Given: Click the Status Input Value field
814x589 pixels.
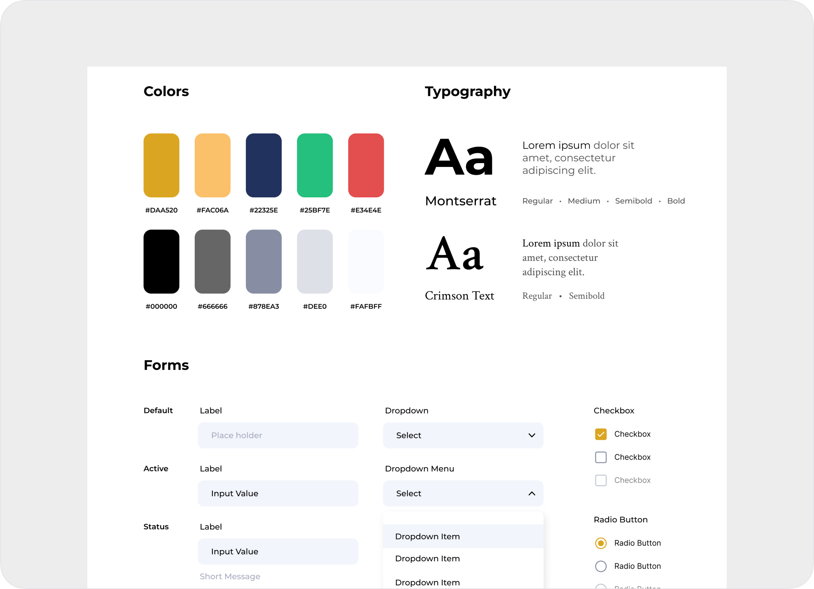Looking at the screenshot, I should (278, 551).
